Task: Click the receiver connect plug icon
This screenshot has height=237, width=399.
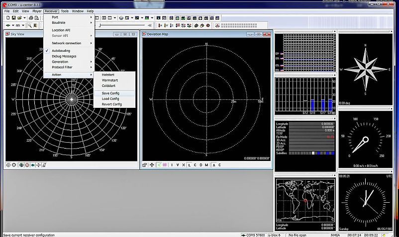Action: [x=8, y=25]
